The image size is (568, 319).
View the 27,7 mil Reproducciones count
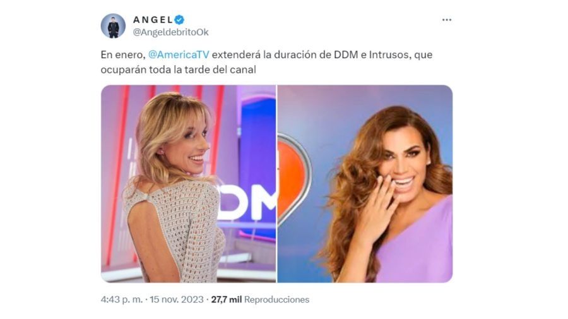pos(260,300)
